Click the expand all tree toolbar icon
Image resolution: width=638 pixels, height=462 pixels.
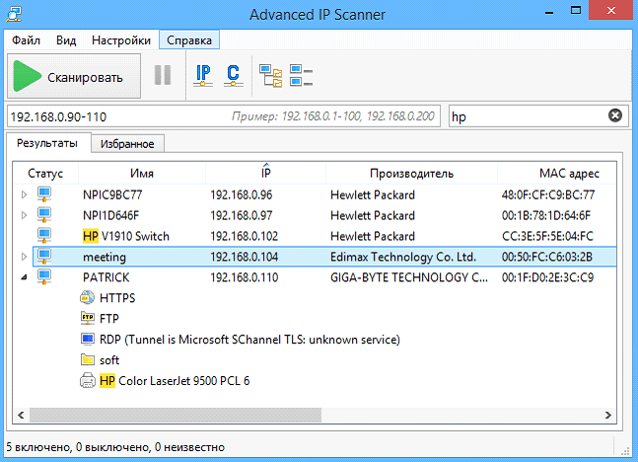[271, 76]
